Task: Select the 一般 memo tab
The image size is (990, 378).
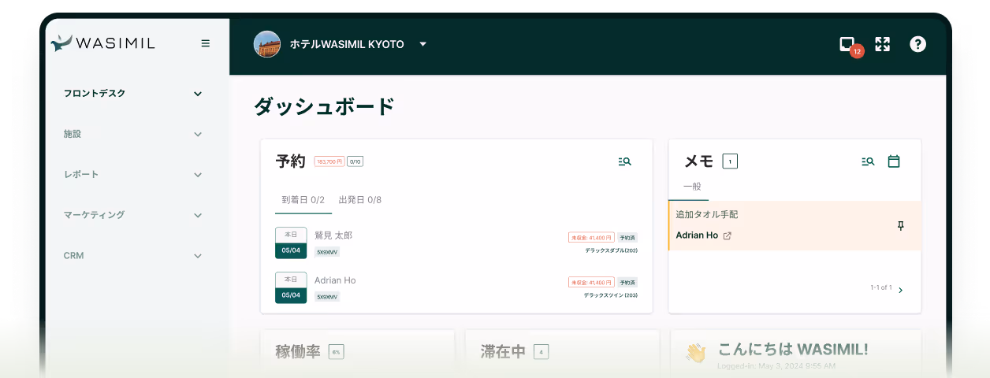Action: (692, 187)
